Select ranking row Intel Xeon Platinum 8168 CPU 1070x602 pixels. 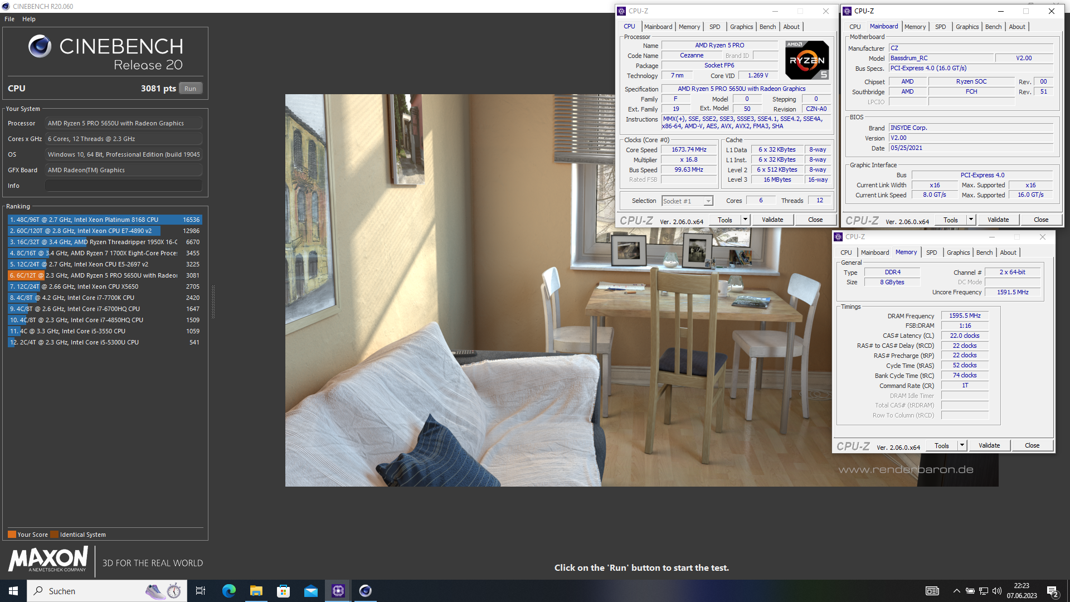(x=105, y=220)
